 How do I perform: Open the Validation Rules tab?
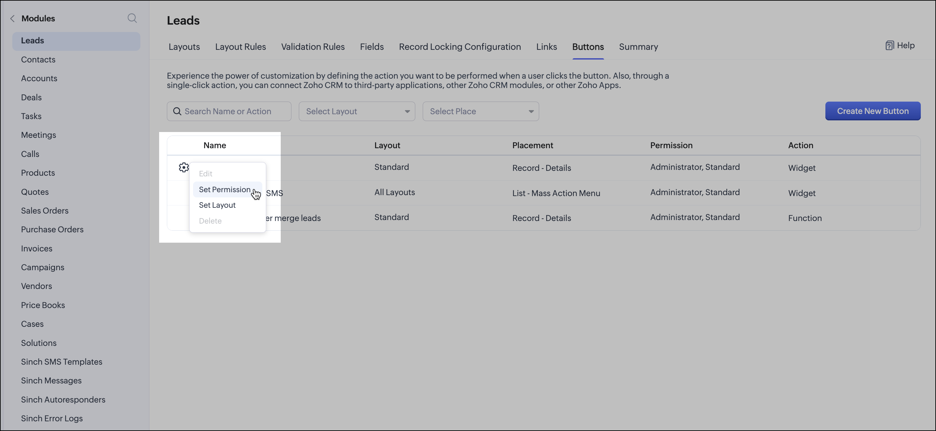[313, 47]
